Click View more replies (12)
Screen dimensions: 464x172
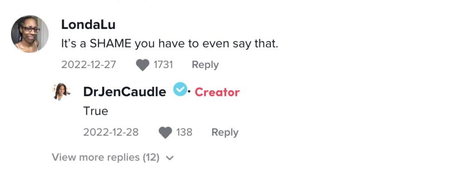point(106,157)
